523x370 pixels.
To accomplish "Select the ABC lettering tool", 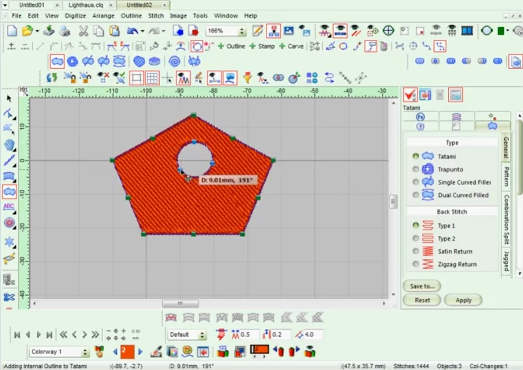I will pos(8,207).
